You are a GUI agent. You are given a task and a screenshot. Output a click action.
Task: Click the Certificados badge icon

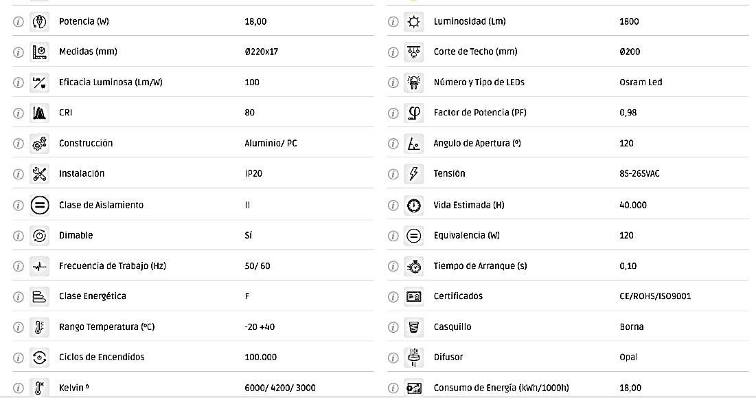(414, 296)
